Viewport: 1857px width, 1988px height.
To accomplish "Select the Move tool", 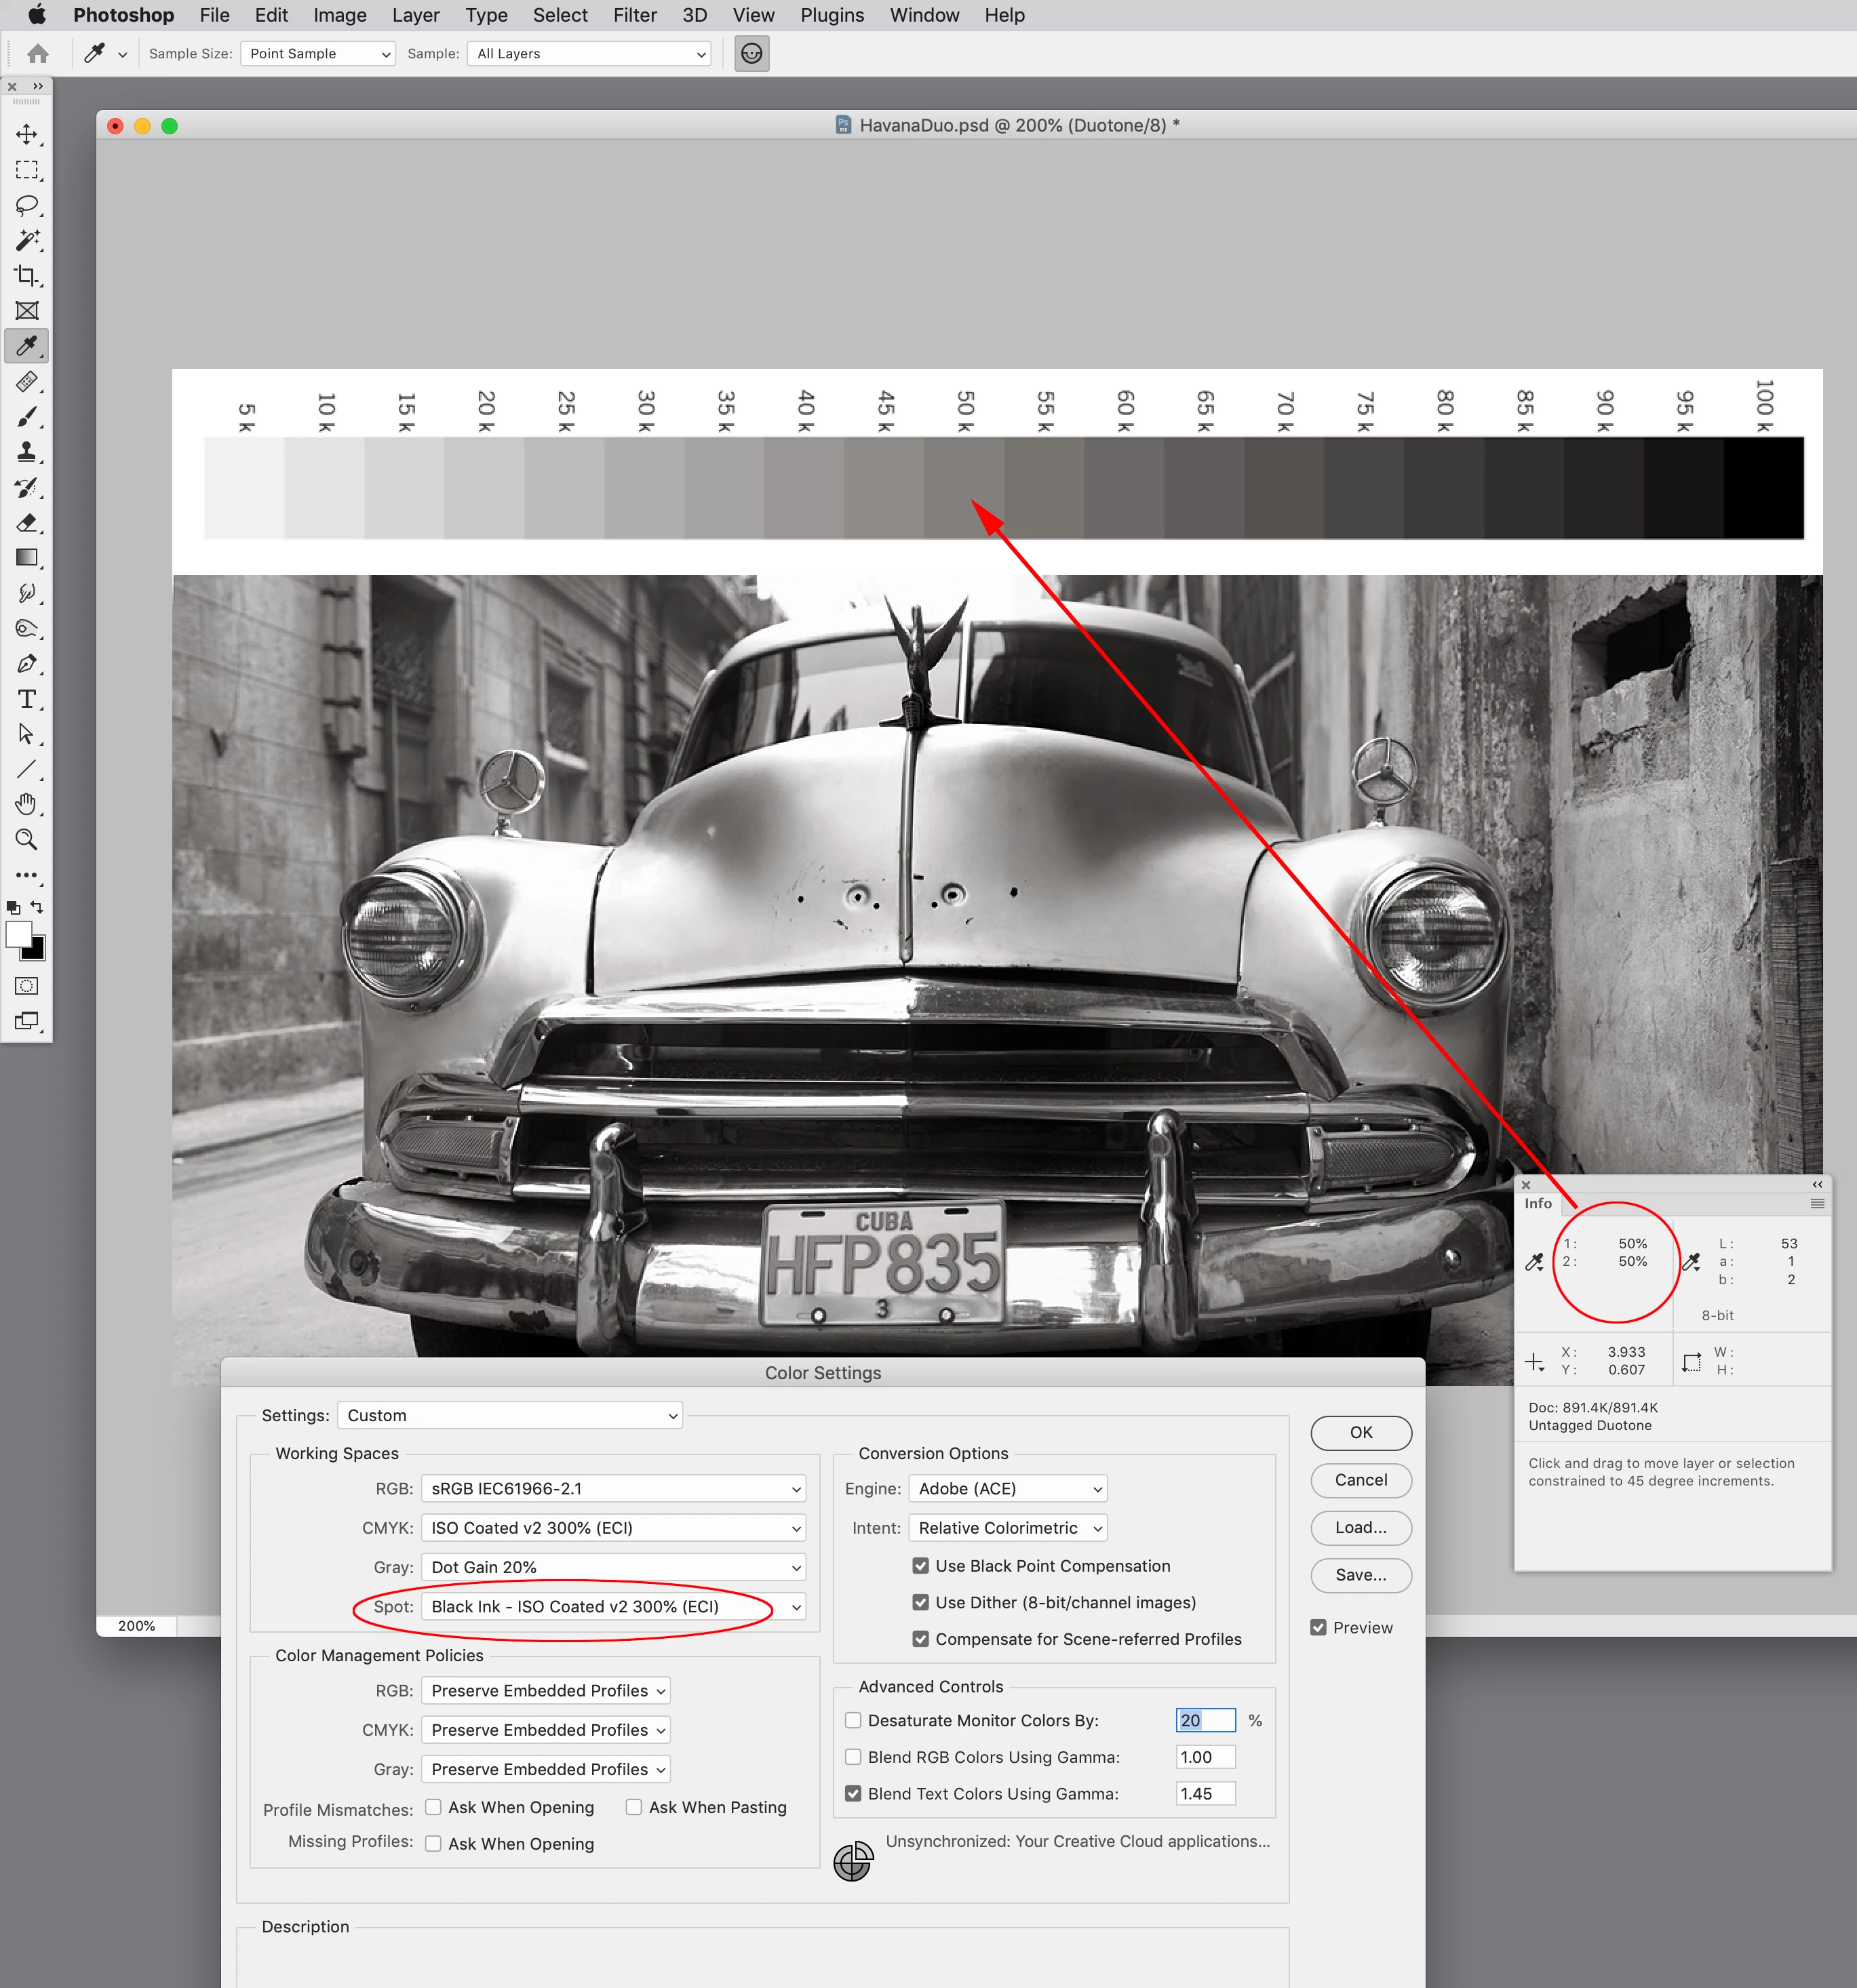I will point(26,134).
